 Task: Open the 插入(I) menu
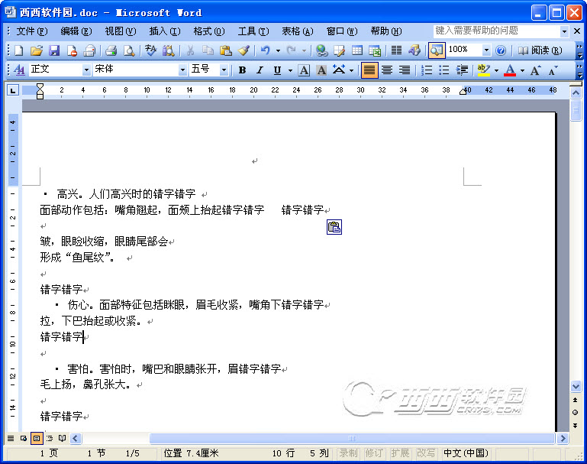[165, 31]
